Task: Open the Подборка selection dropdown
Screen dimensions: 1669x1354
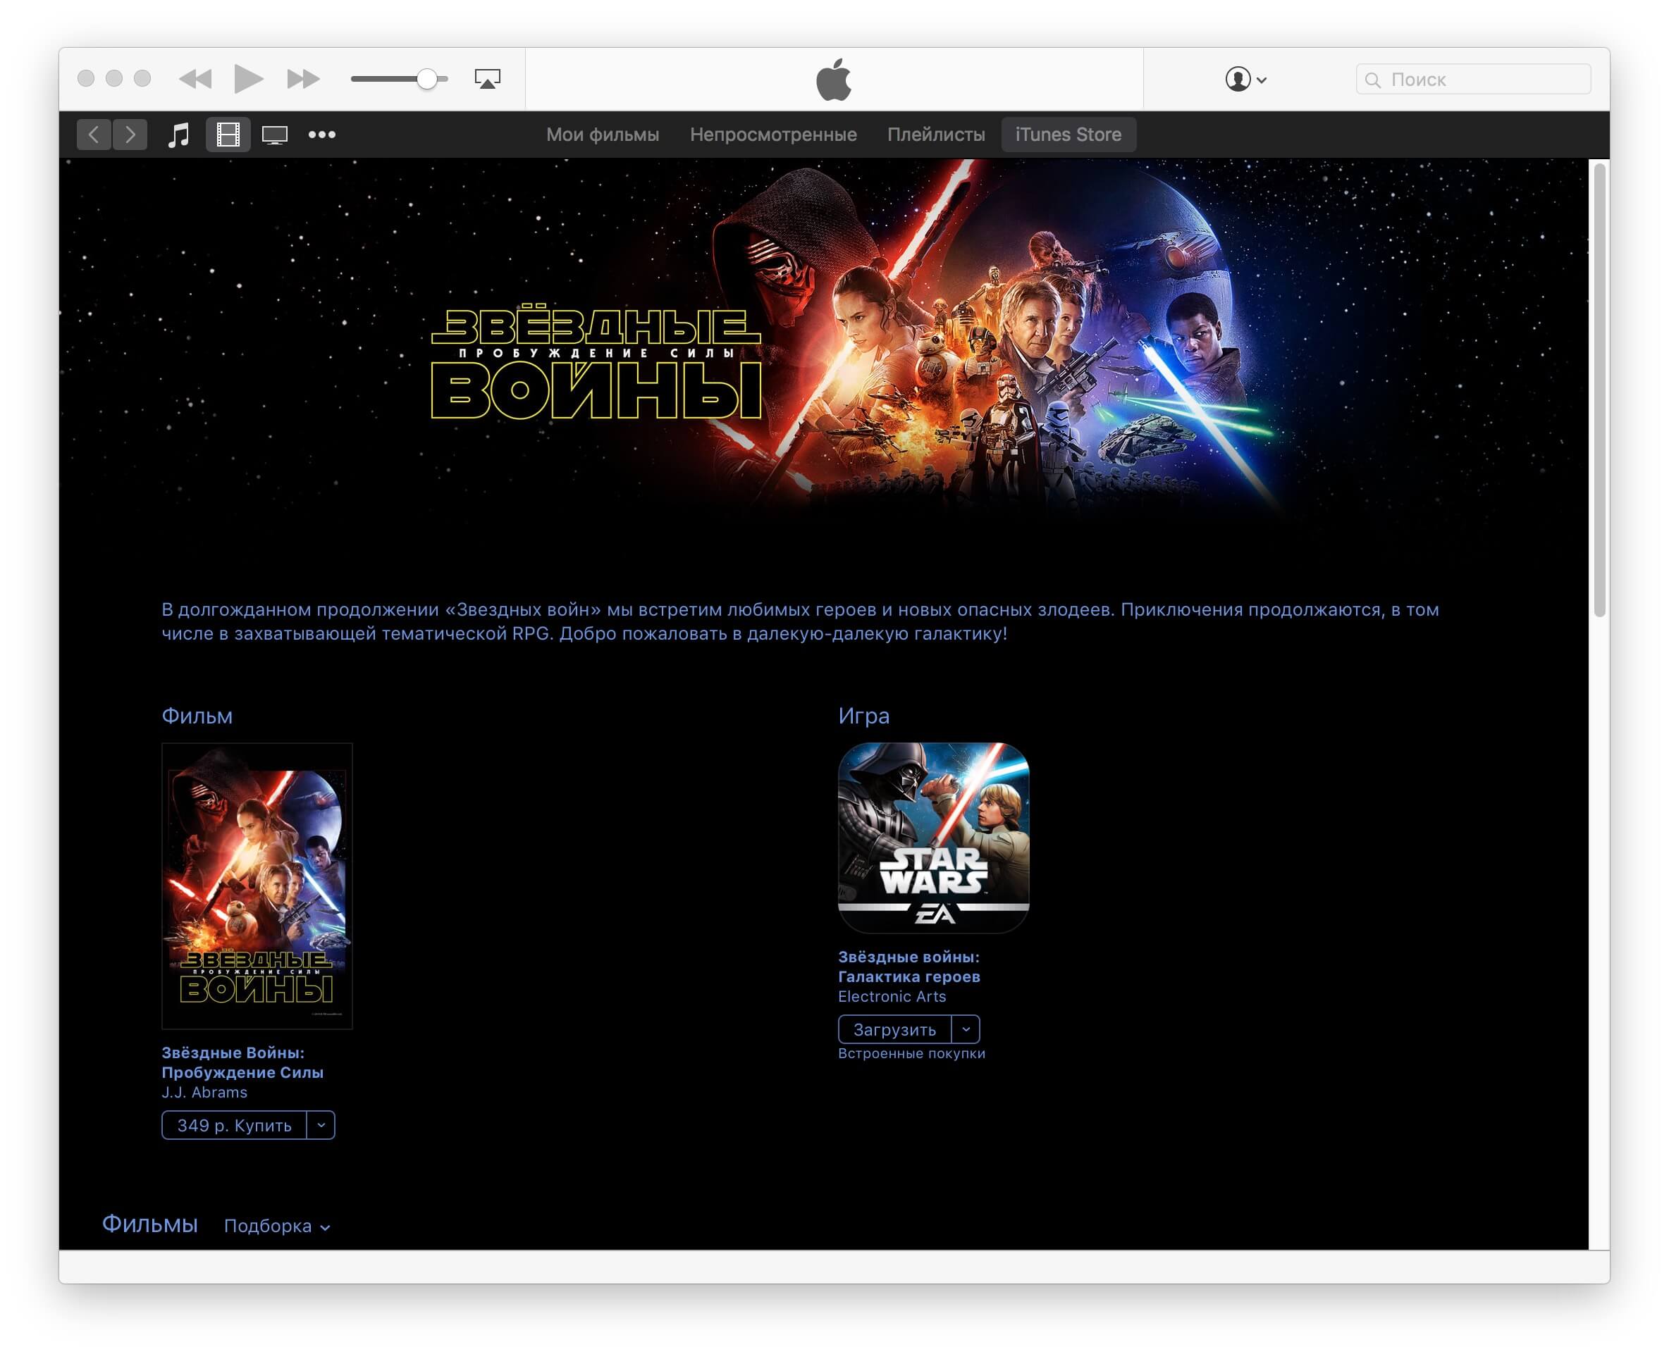Action: [277, 1226]
